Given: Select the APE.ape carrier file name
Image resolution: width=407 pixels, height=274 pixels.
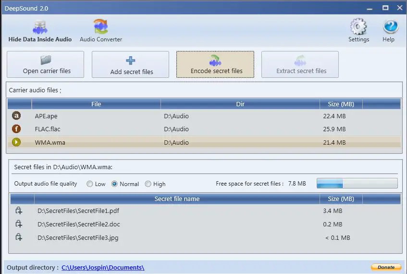Looking at the screenshot, I should (x=46, y=116).
